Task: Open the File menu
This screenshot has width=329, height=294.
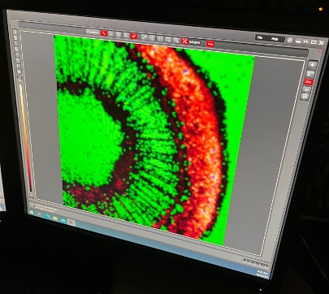Action: (260, 37)
